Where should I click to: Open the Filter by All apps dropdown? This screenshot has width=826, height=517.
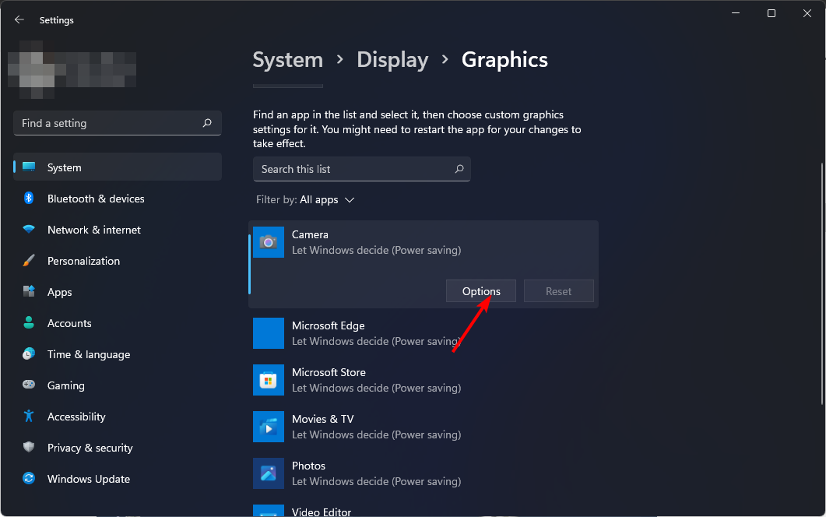(305, 200)
